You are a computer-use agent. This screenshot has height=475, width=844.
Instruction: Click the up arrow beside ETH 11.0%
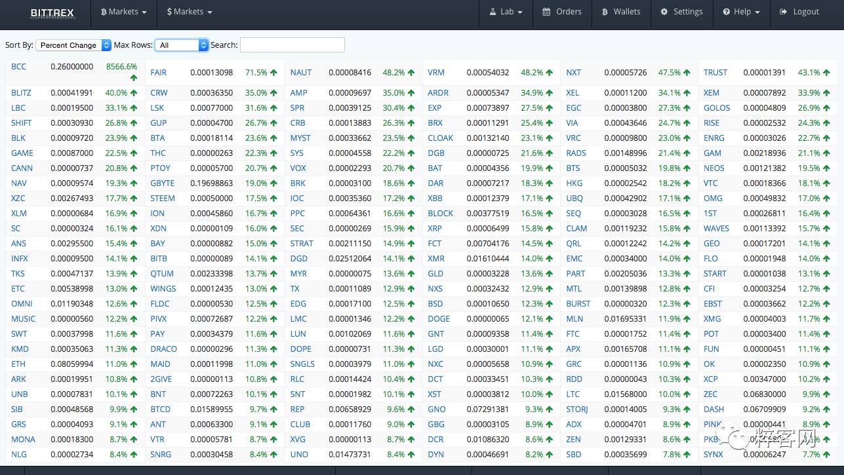[x=134, y=364]
